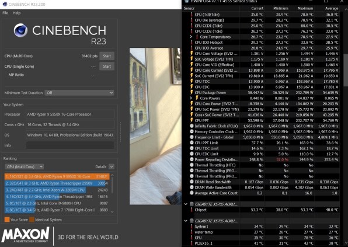Open the Minimum Test Duration dropdown

(79, 93)
